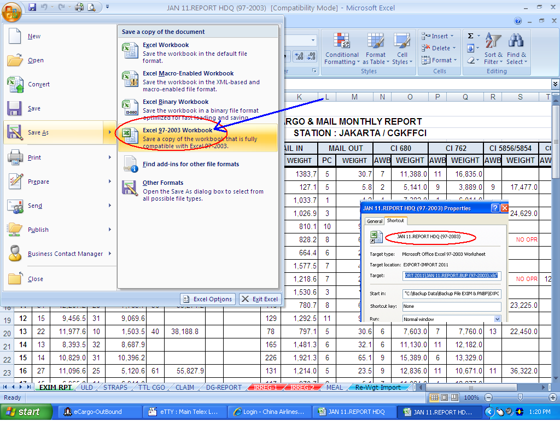This screenshot has height=421, width=560.
Task: Customize Quick Access Toolbar dropdown arrow
Action: click(x=108, y=7)
